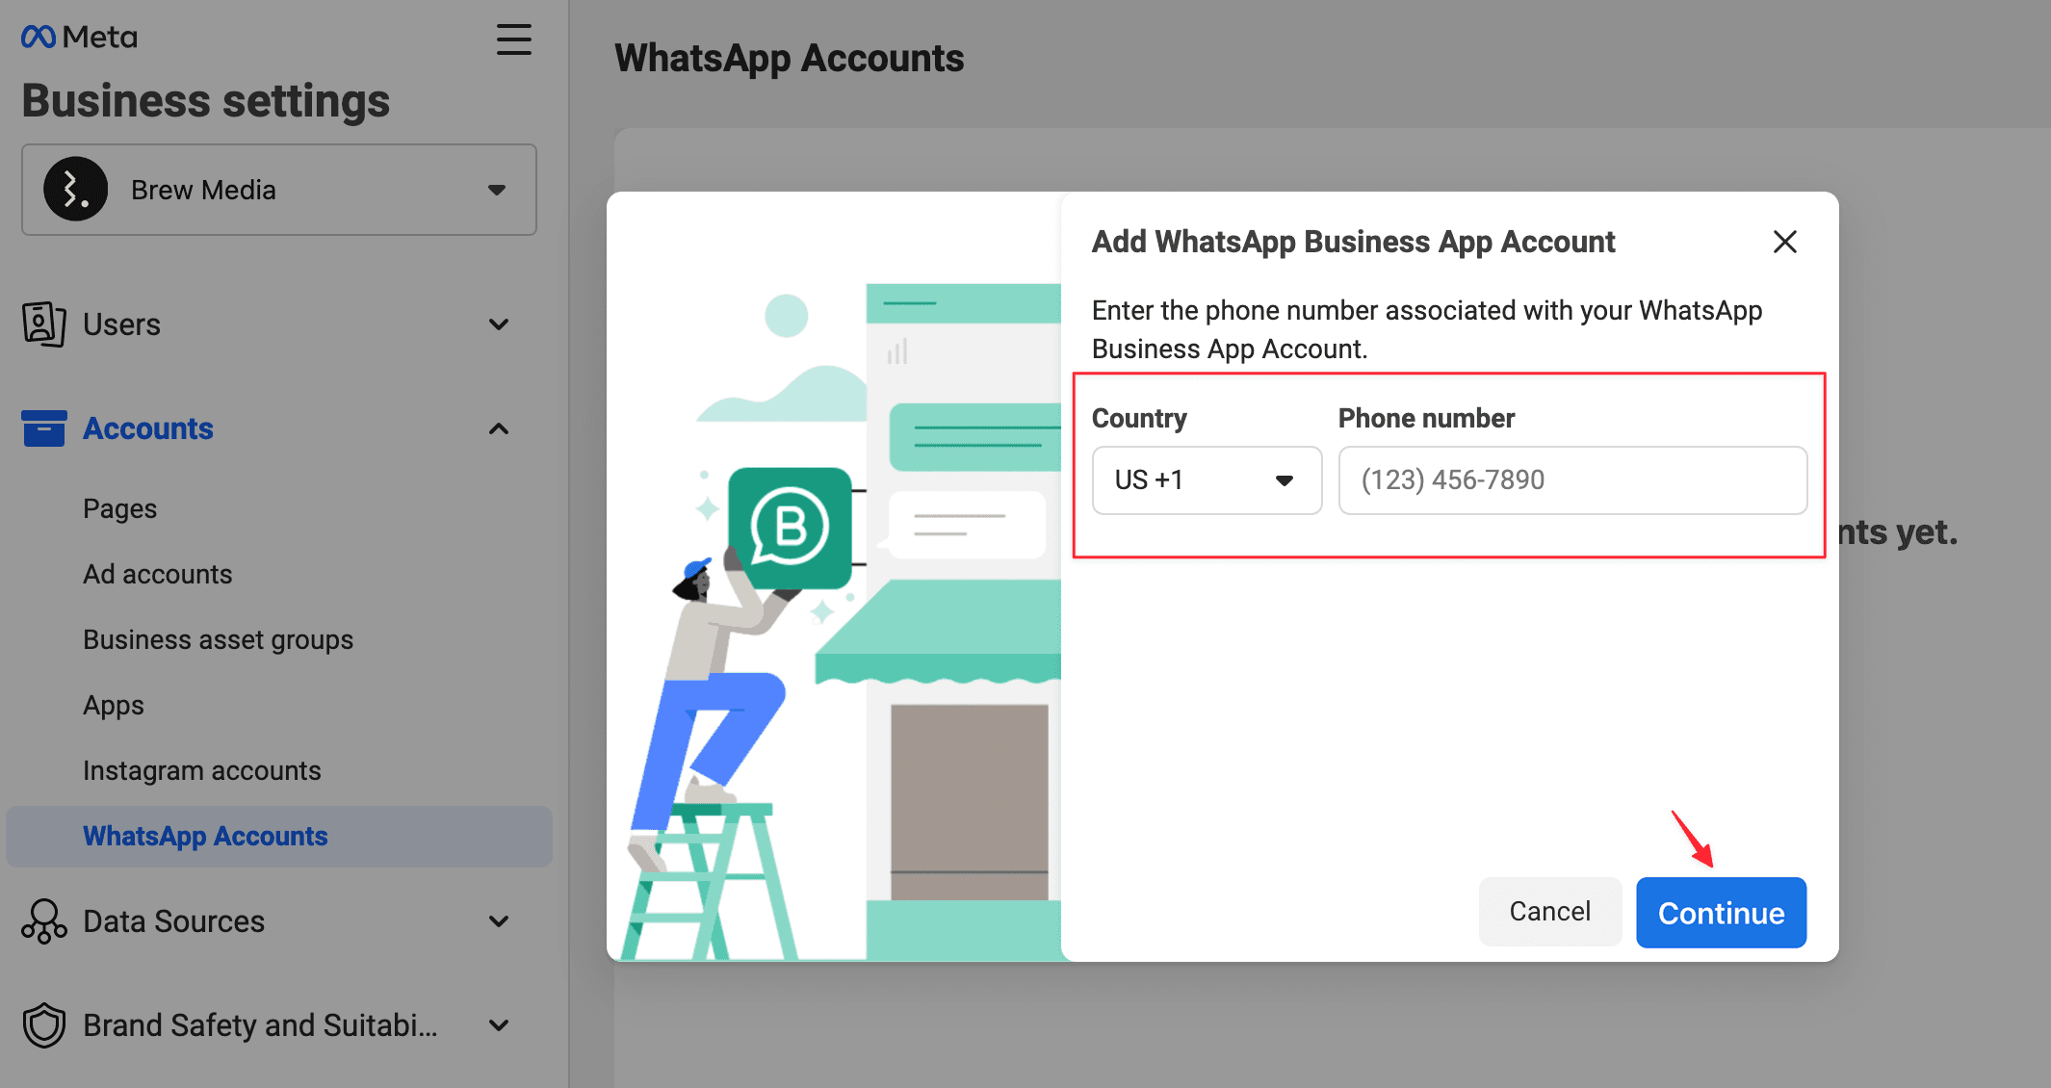Click the Users badge icon
The width and height of the screenshot is (2051, 1088).
click(44, 324)
